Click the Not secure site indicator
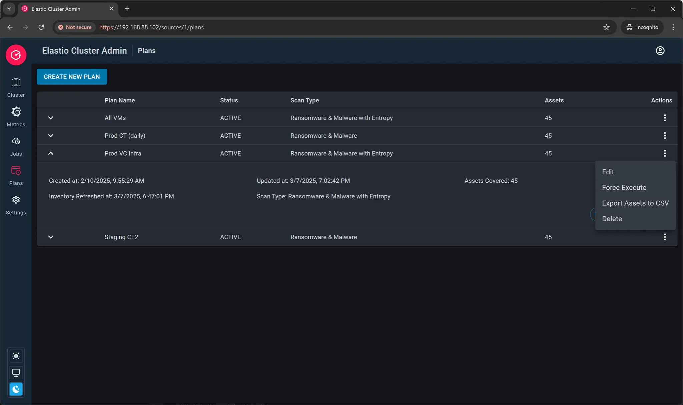Viewport: 683px width, 405px height. tap(75, 27)
